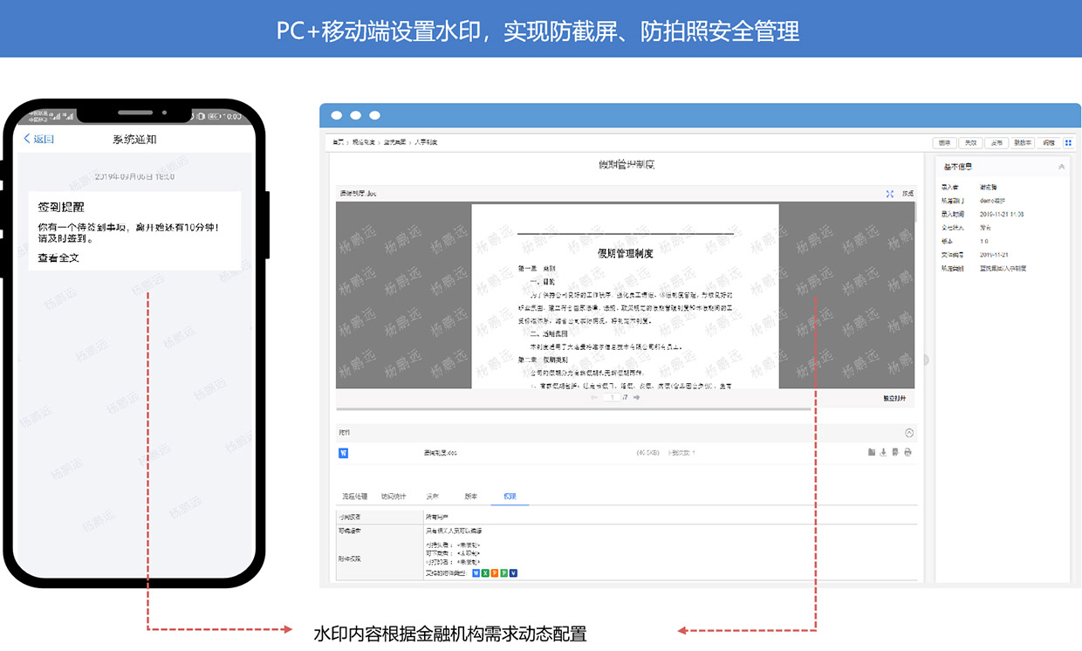Image resolution: width=1082 pixels, height=651 pixels.
Task: Click the side panel collapse handle
Action: [926, 360]
